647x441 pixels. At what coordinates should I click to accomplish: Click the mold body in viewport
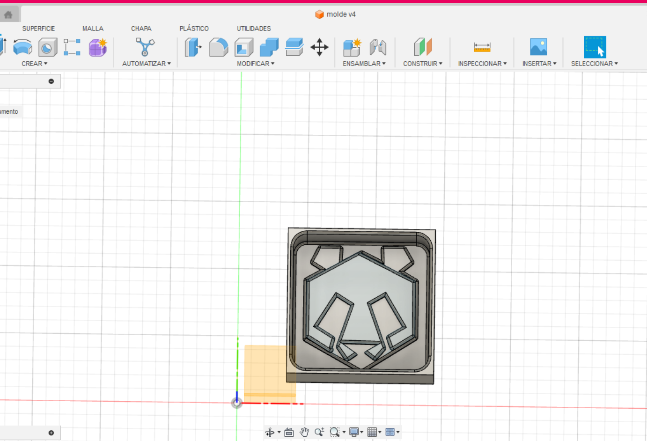361,306
